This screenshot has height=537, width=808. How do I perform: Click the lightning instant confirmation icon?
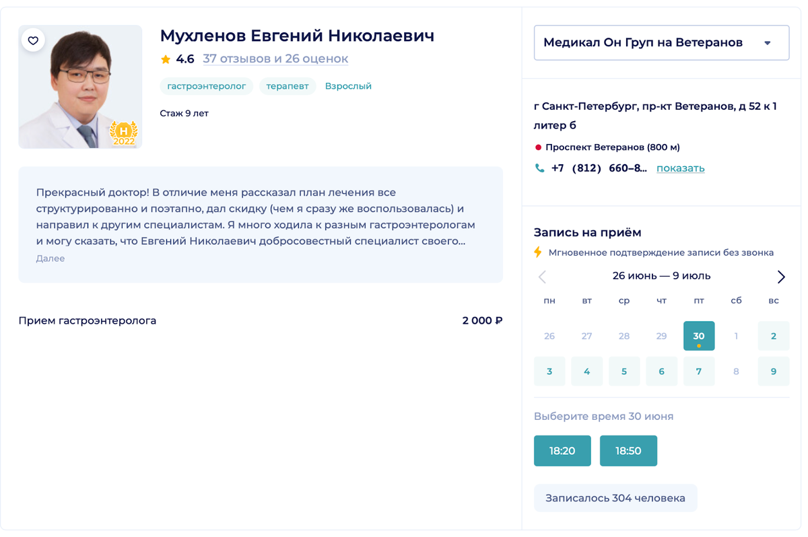(538, 252)
